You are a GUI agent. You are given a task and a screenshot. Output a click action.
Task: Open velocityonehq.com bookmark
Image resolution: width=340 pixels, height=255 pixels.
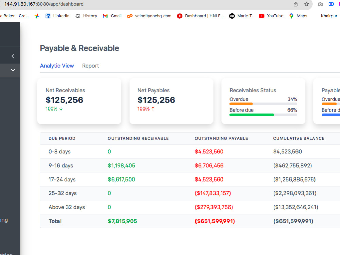coord(149,16)
